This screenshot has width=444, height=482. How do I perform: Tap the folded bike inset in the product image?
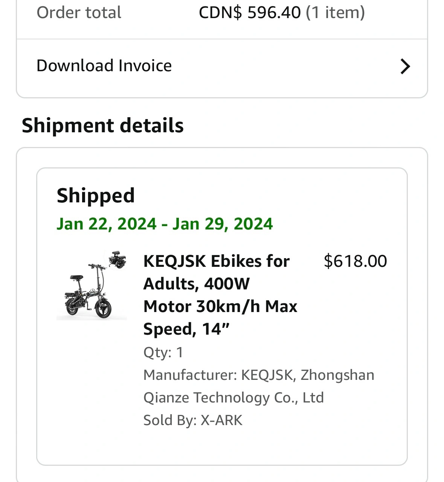pos(117,260)
